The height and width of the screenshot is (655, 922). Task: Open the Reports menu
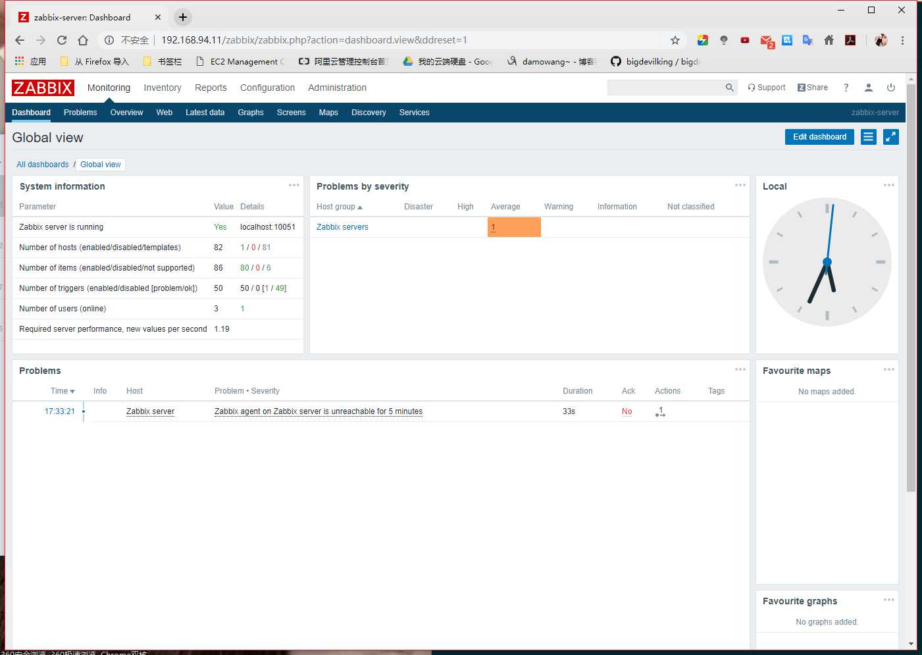(211, 88)
